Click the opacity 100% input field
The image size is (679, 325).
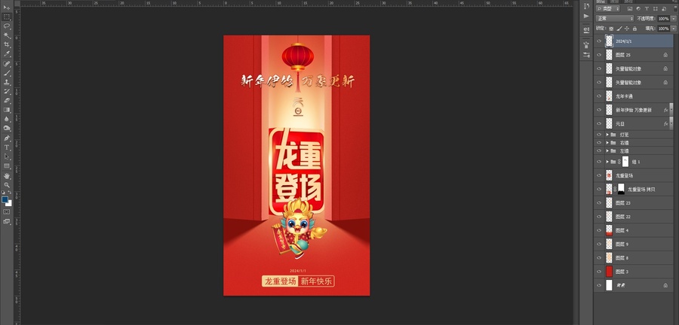pos(663,19)
